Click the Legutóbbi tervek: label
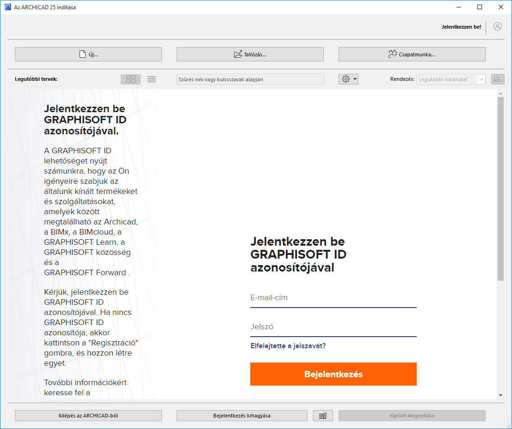512x429 pixels. coord(36,79)
